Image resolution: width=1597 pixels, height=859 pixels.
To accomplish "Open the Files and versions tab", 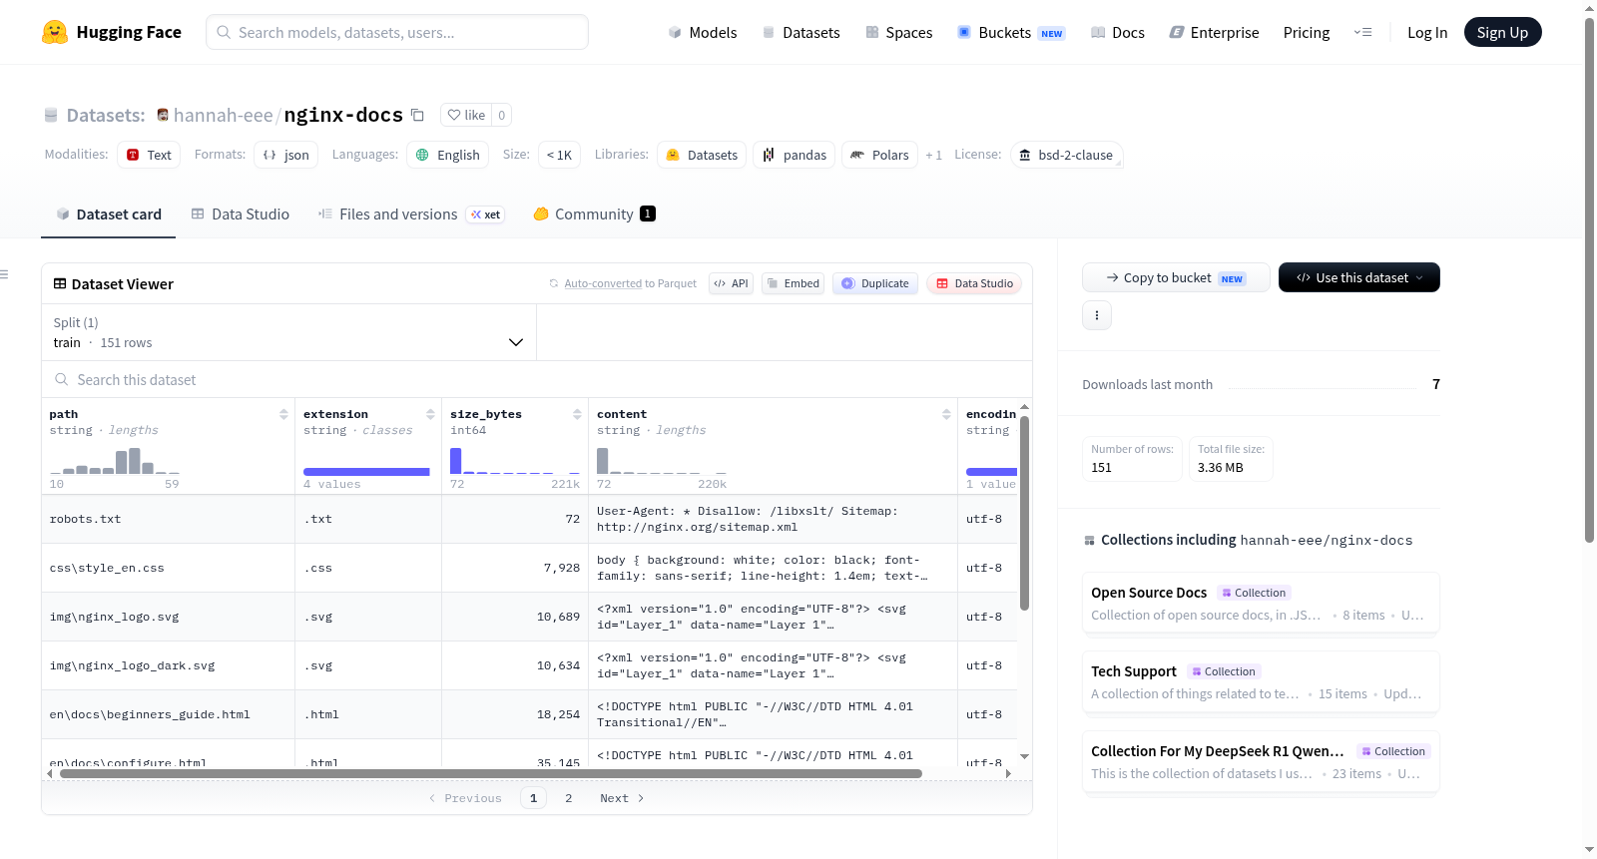I will click(x=410, y=214).
